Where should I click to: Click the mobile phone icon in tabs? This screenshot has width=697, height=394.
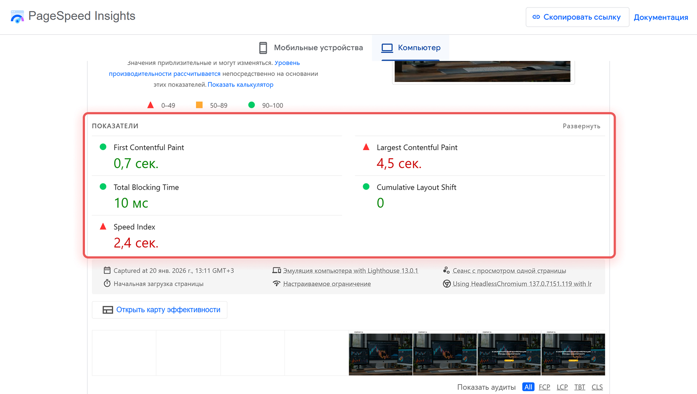263,48
